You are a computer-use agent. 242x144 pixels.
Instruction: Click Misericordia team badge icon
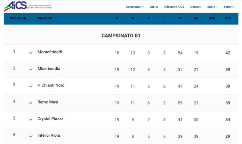click(31, 69)
